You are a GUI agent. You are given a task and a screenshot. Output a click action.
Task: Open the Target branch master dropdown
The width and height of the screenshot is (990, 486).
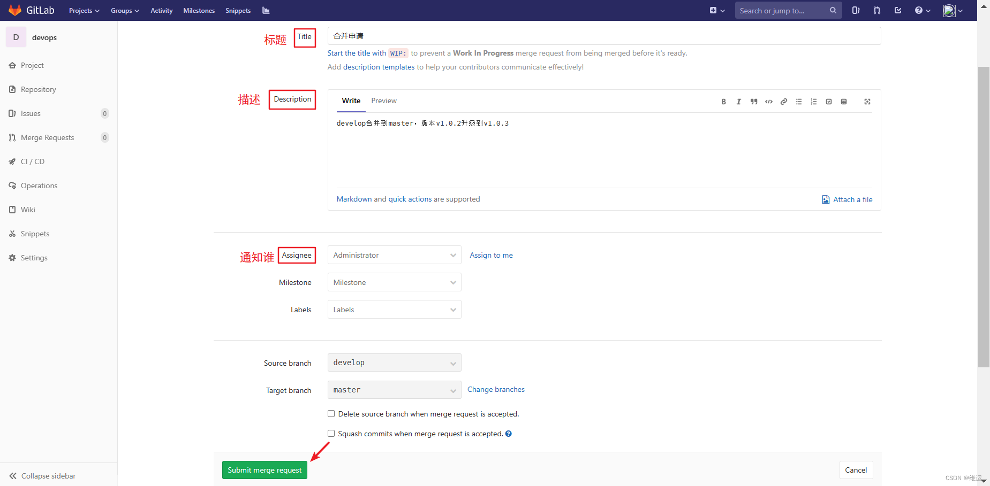pyautogui.click(x=394, y=390)
